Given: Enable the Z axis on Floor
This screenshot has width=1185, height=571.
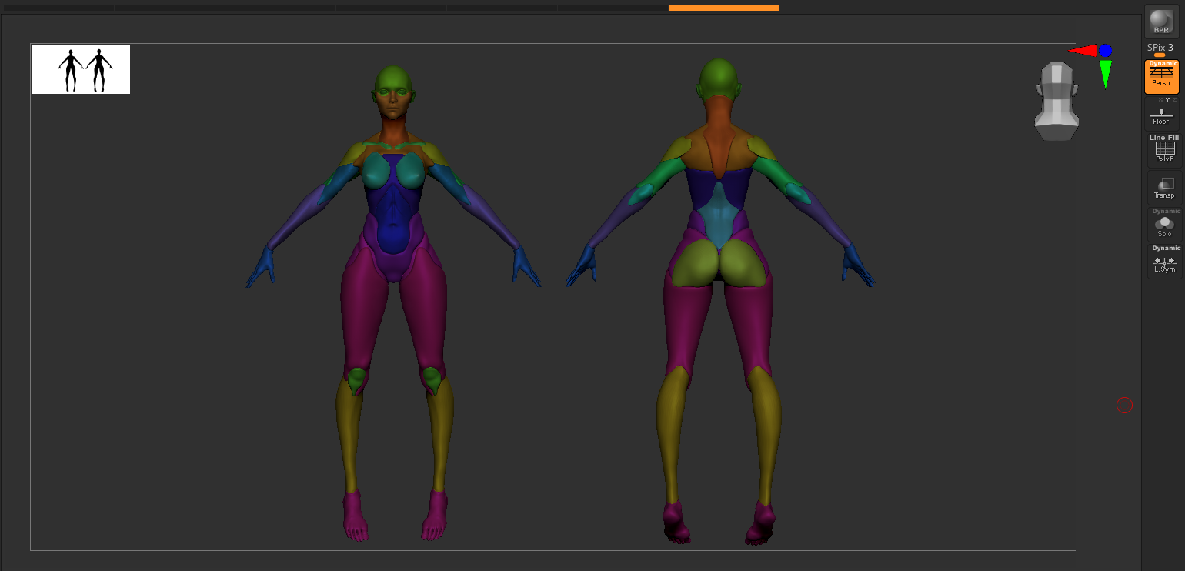Looking at the screenshot, I should point(1174,99).
